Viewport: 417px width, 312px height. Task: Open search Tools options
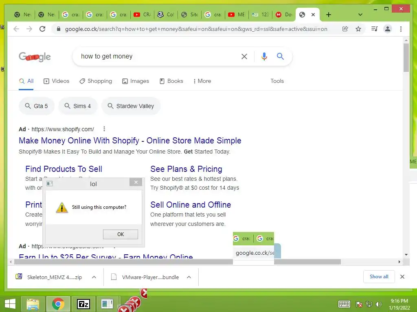click(277, 81)
